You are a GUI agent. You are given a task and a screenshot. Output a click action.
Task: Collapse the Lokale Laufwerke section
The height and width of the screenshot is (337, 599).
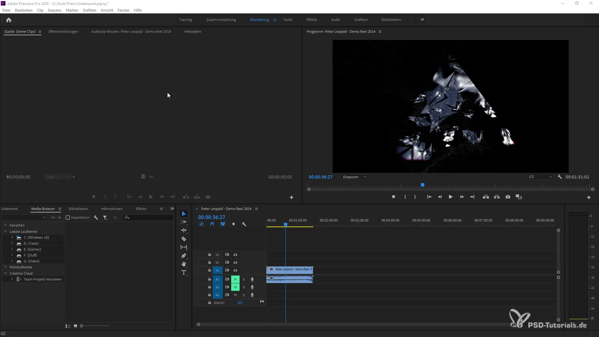pos(5,231)
